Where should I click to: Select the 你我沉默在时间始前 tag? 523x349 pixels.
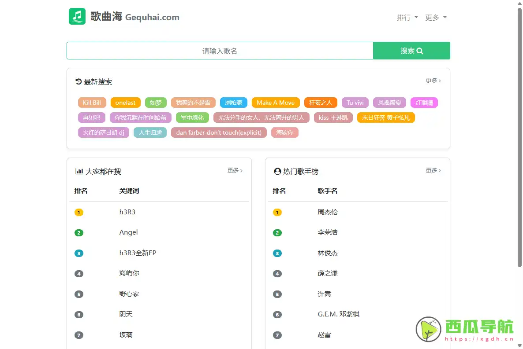coord(140,118)
